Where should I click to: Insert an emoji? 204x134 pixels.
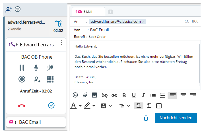pos(75,95)
